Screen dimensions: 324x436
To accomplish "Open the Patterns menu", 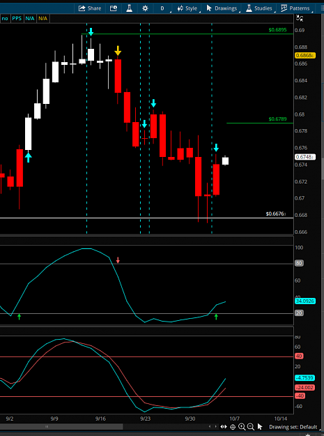I will pyautogui.click(x=296, y=8).
